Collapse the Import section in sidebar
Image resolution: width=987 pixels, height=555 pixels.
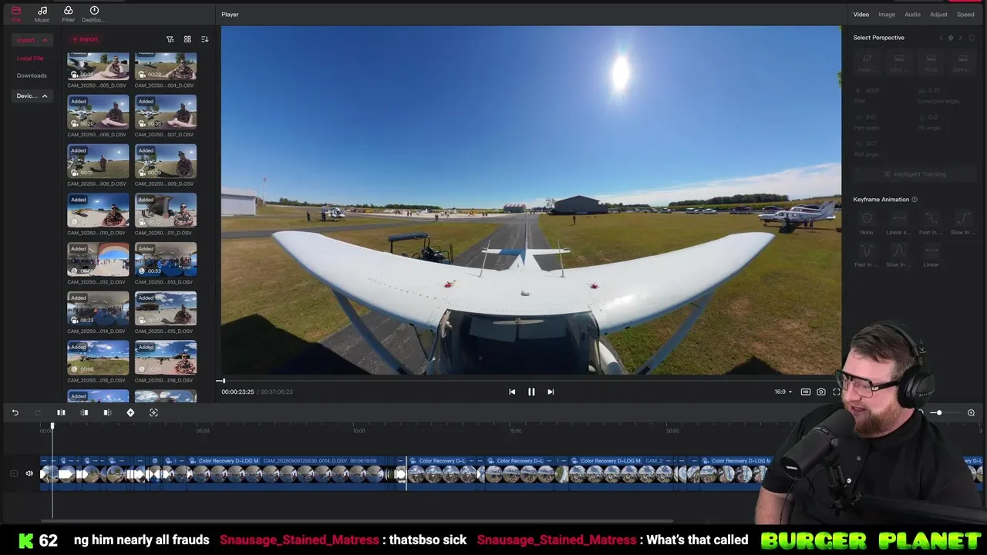tap(44, 40)
